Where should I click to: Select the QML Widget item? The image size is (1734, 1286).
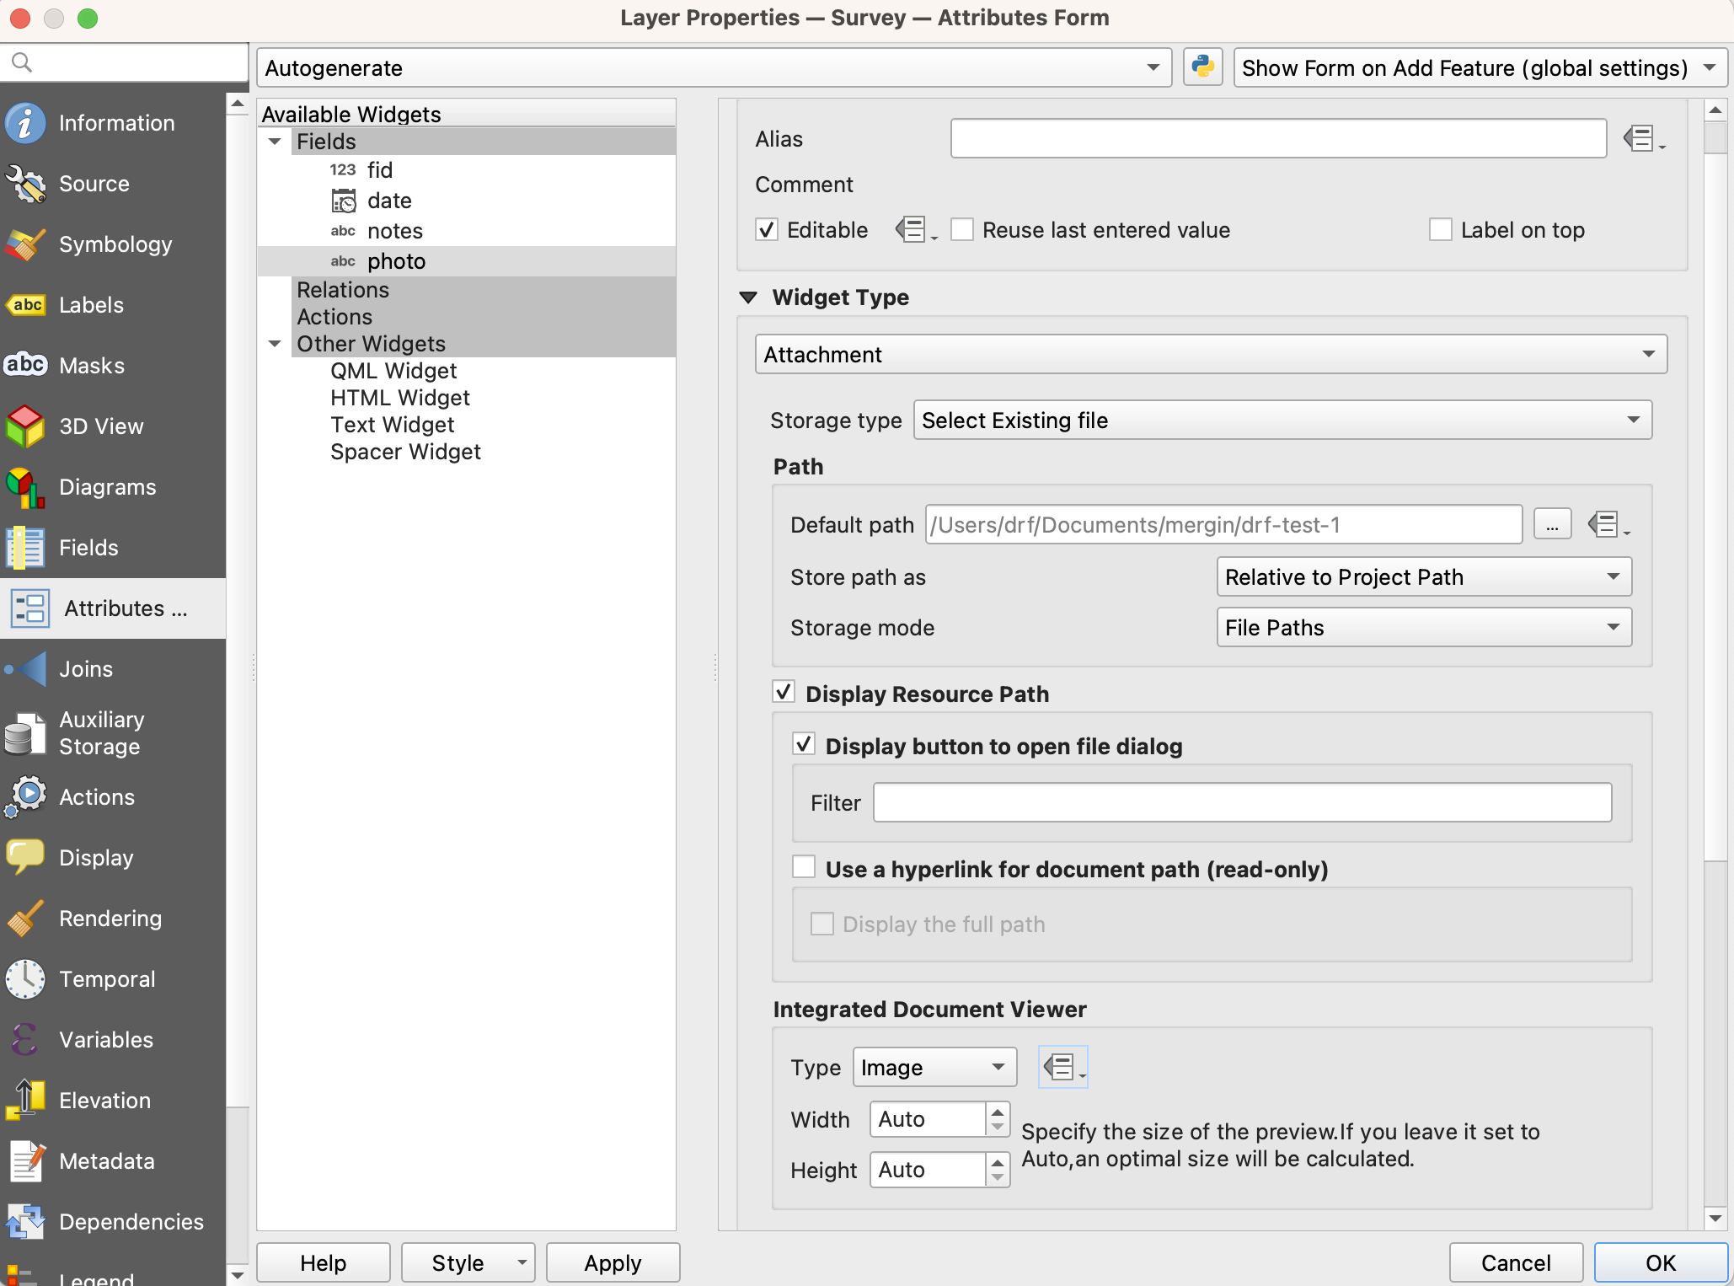[x=393, y=371]
